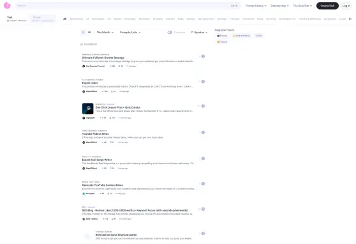Select the list view icon
This screenshot has width=356, height=244.
click(84, 33)
